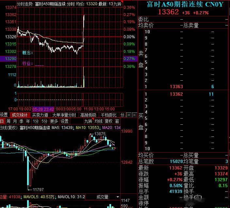Select the 季 quarterly period
Screen dimensions: 230x208
[x=22, y=121]
